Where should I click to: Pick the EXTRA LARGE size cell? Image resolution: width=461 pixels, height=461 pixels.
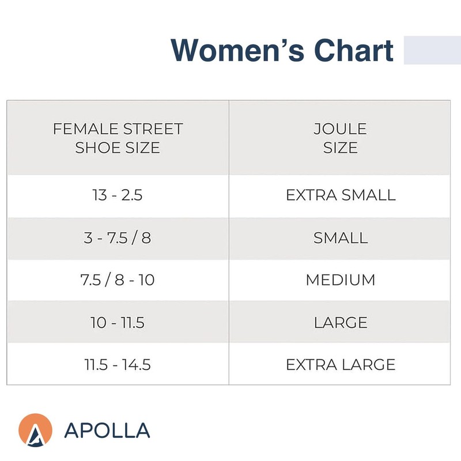click(x=341, y=364)
